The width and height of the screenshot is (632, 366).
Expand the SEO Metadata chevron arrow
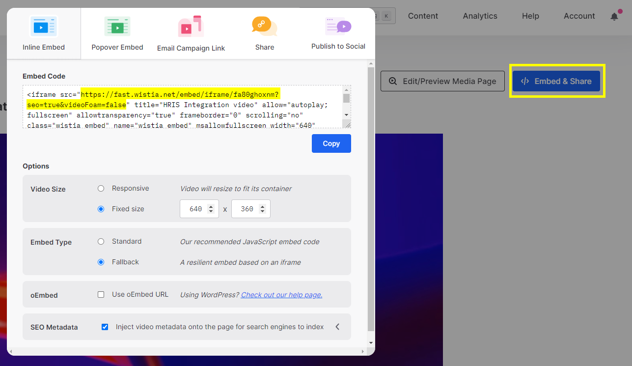point(337,327)
